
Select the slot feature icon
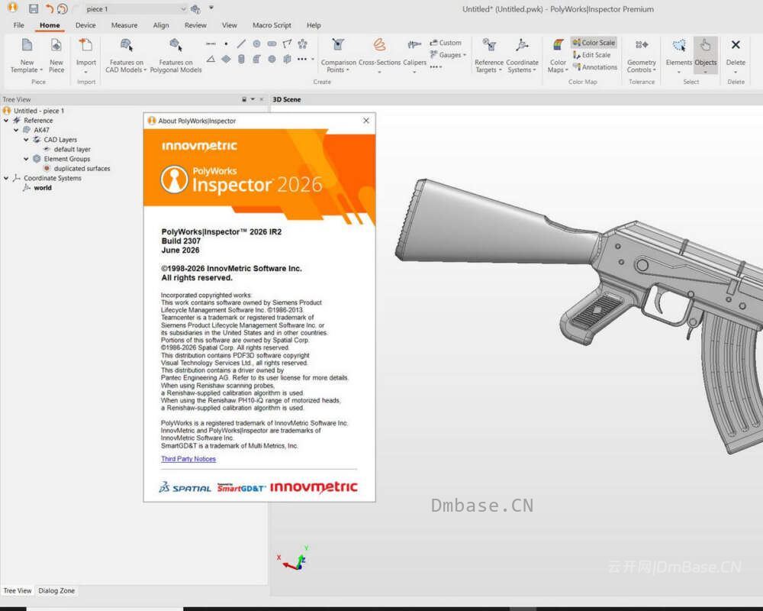tap(272, 44)
